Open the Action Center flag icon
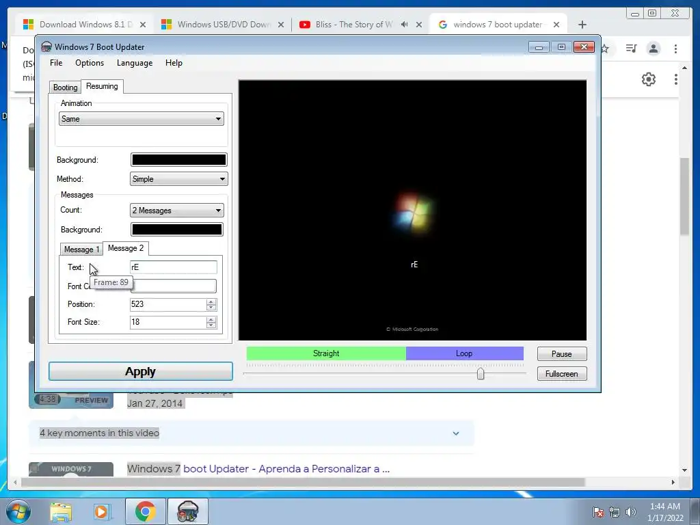 598,512
